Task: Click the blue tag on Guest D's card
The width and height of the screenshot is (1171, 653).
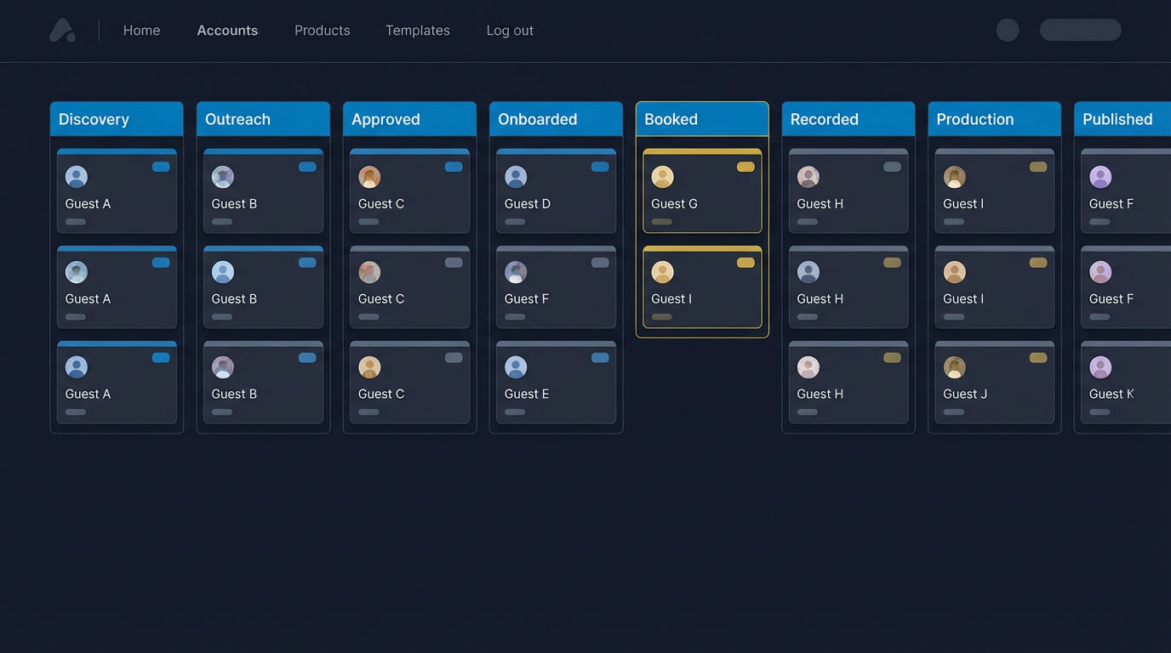Action: 600,167
